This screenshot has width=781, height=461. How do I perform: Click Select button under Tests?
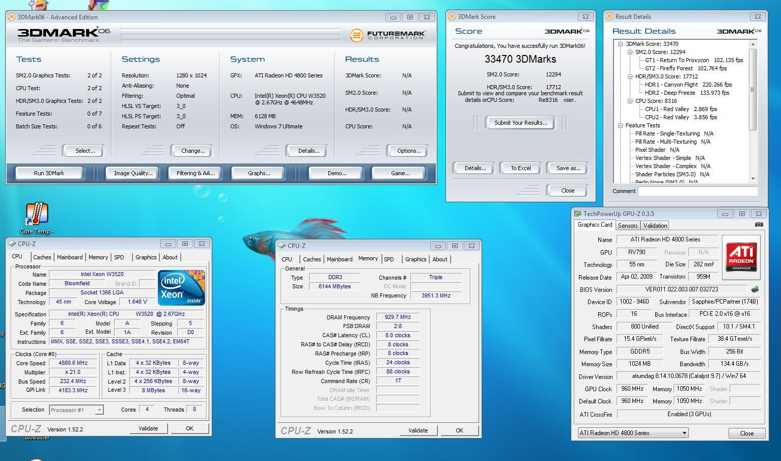point(85,151)
